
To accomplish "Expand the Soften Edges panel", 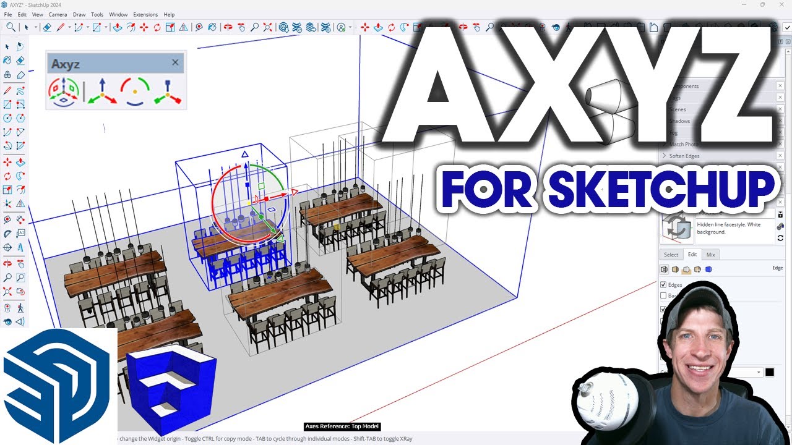I will [665, 156].
